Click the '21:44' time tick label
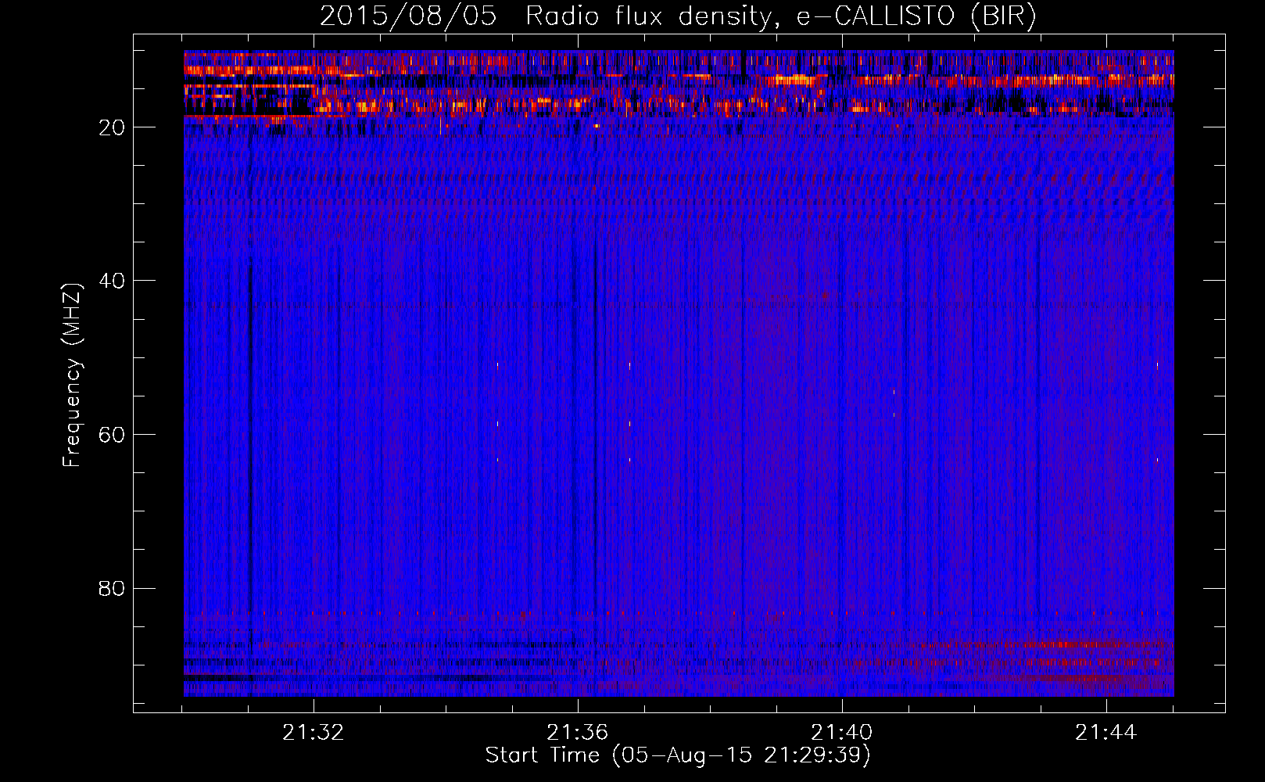The height and width of the screenshot is (782, 1265). 1106,733
